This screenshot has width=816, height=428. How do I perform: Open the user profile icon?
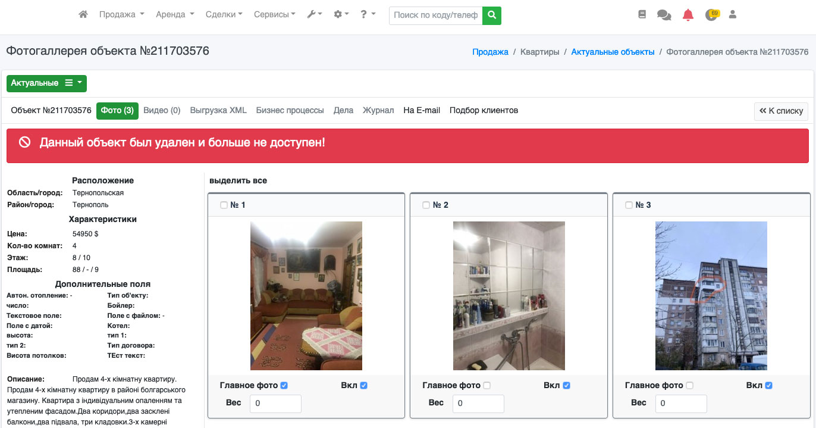coord(733,15)
